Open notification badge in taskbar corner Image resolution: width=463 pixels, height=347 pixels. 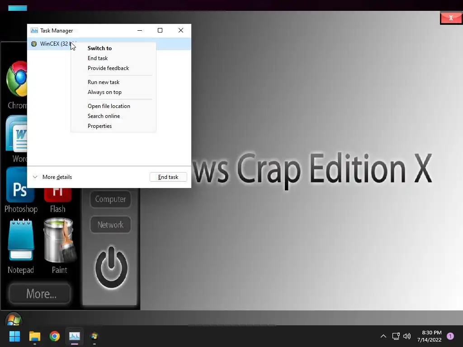point(450,336)
